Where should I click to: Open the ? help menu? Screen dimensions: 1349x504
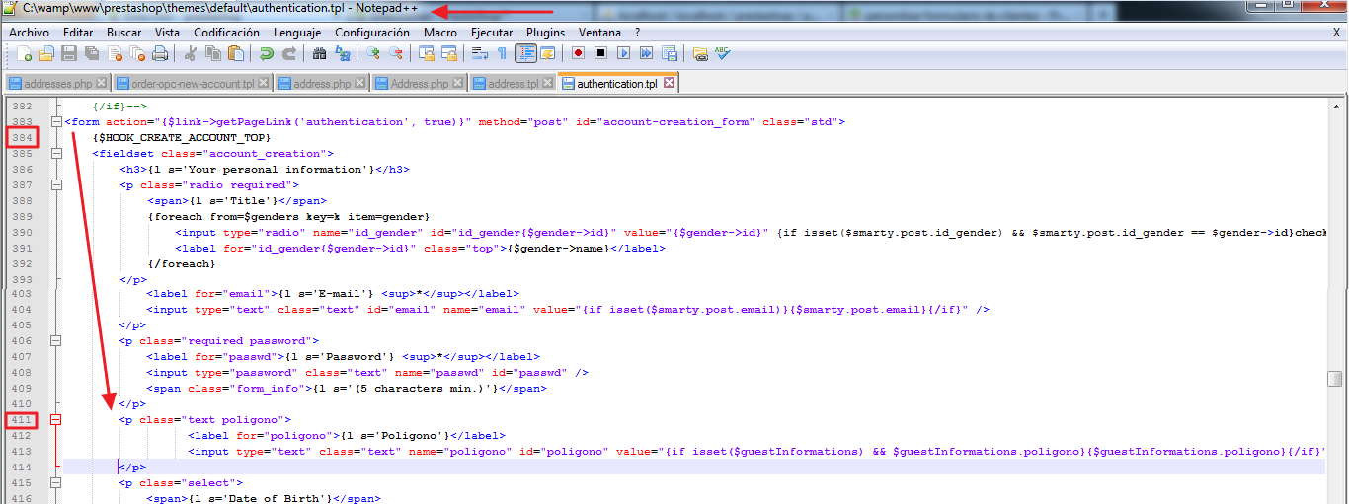coord(638,32)
